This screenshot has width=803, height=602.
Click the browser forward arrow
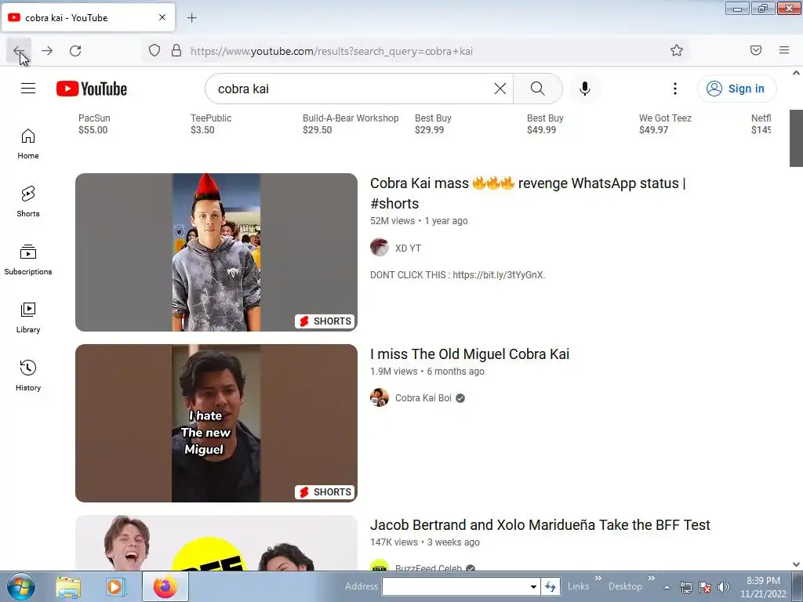(47, 51)
